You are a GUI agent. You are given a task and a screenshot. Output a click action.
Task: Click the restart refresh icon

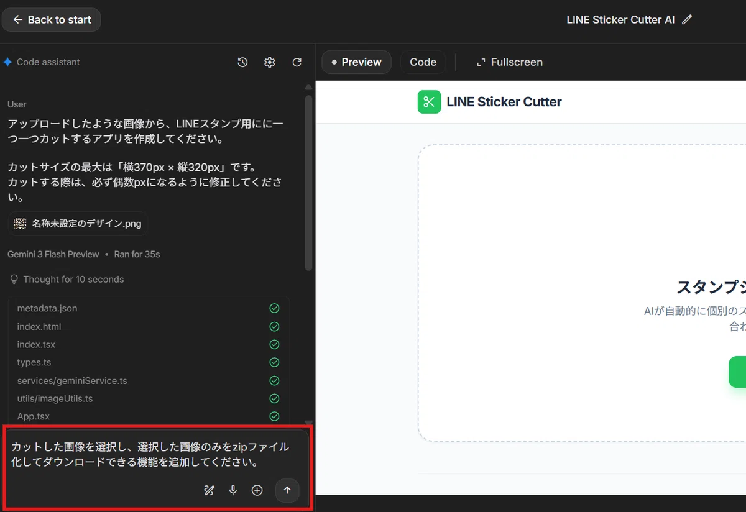coord(297,62)
